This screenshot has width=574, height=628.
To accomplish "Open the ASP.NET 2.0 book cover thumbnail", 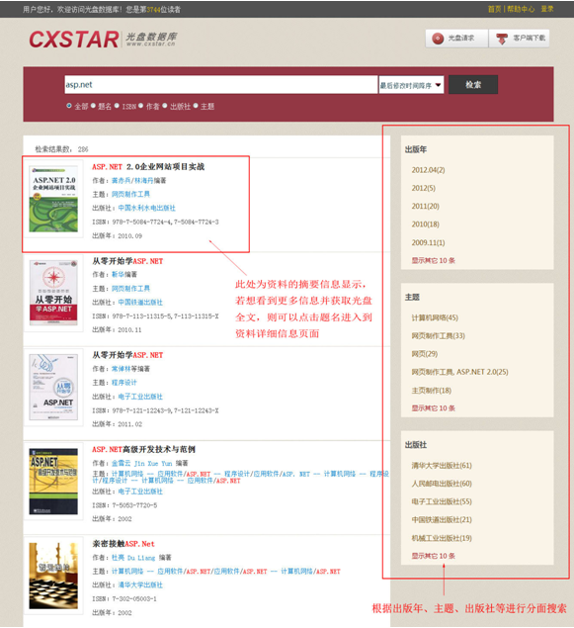I will pos(53,199).
